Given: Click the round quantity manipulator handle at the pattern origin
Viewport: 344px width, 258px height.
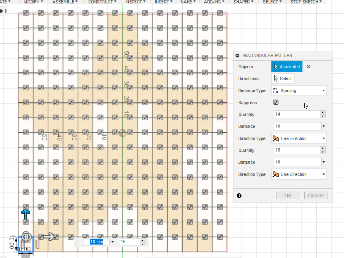Looking at the screenshot, I should [26, 236].
